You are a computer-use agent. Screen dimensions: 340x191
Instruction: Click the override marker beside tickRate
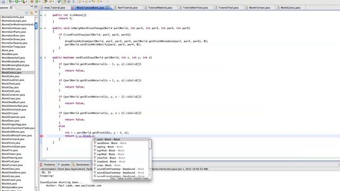[x=41, y=15]
